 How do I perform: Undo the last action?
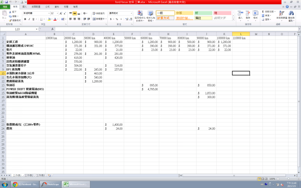pos(10,2)
